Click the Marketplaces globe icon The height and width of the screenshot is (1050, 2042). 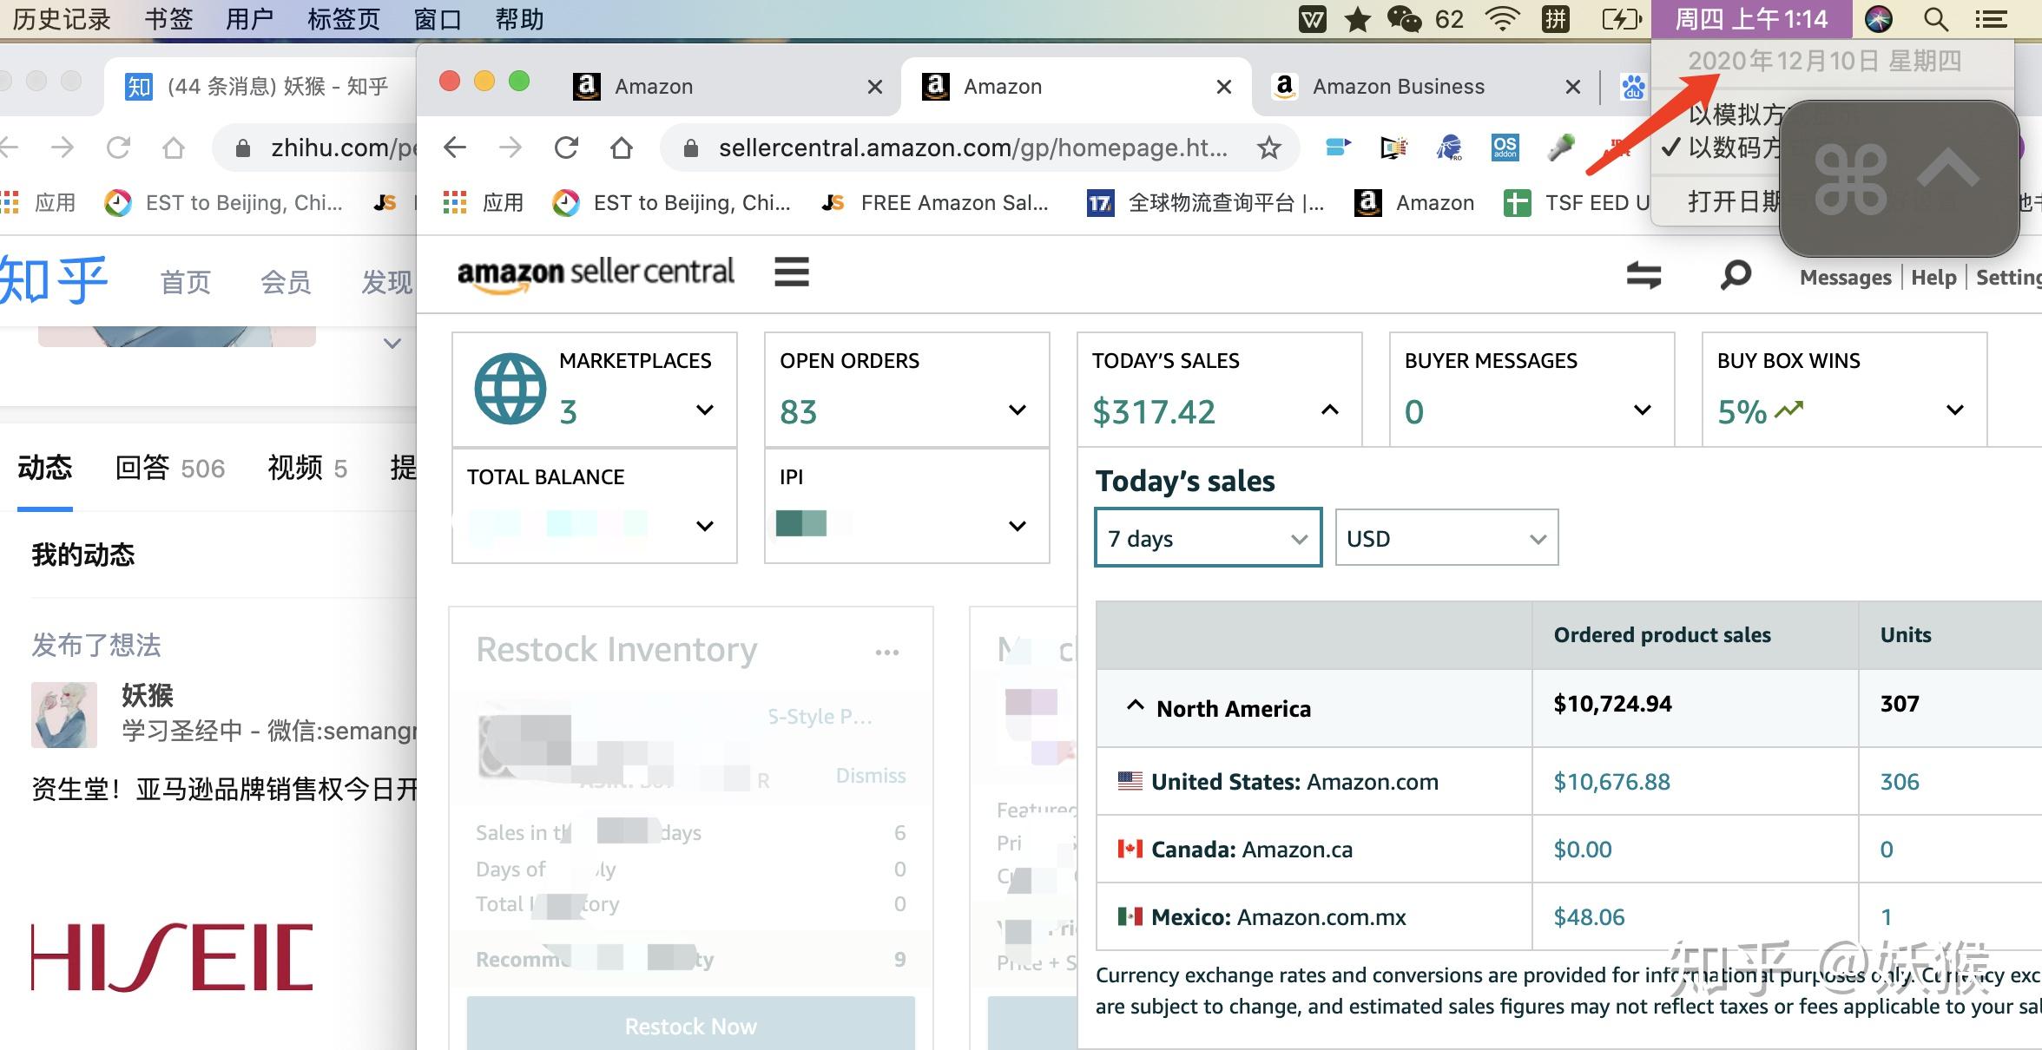510,389
